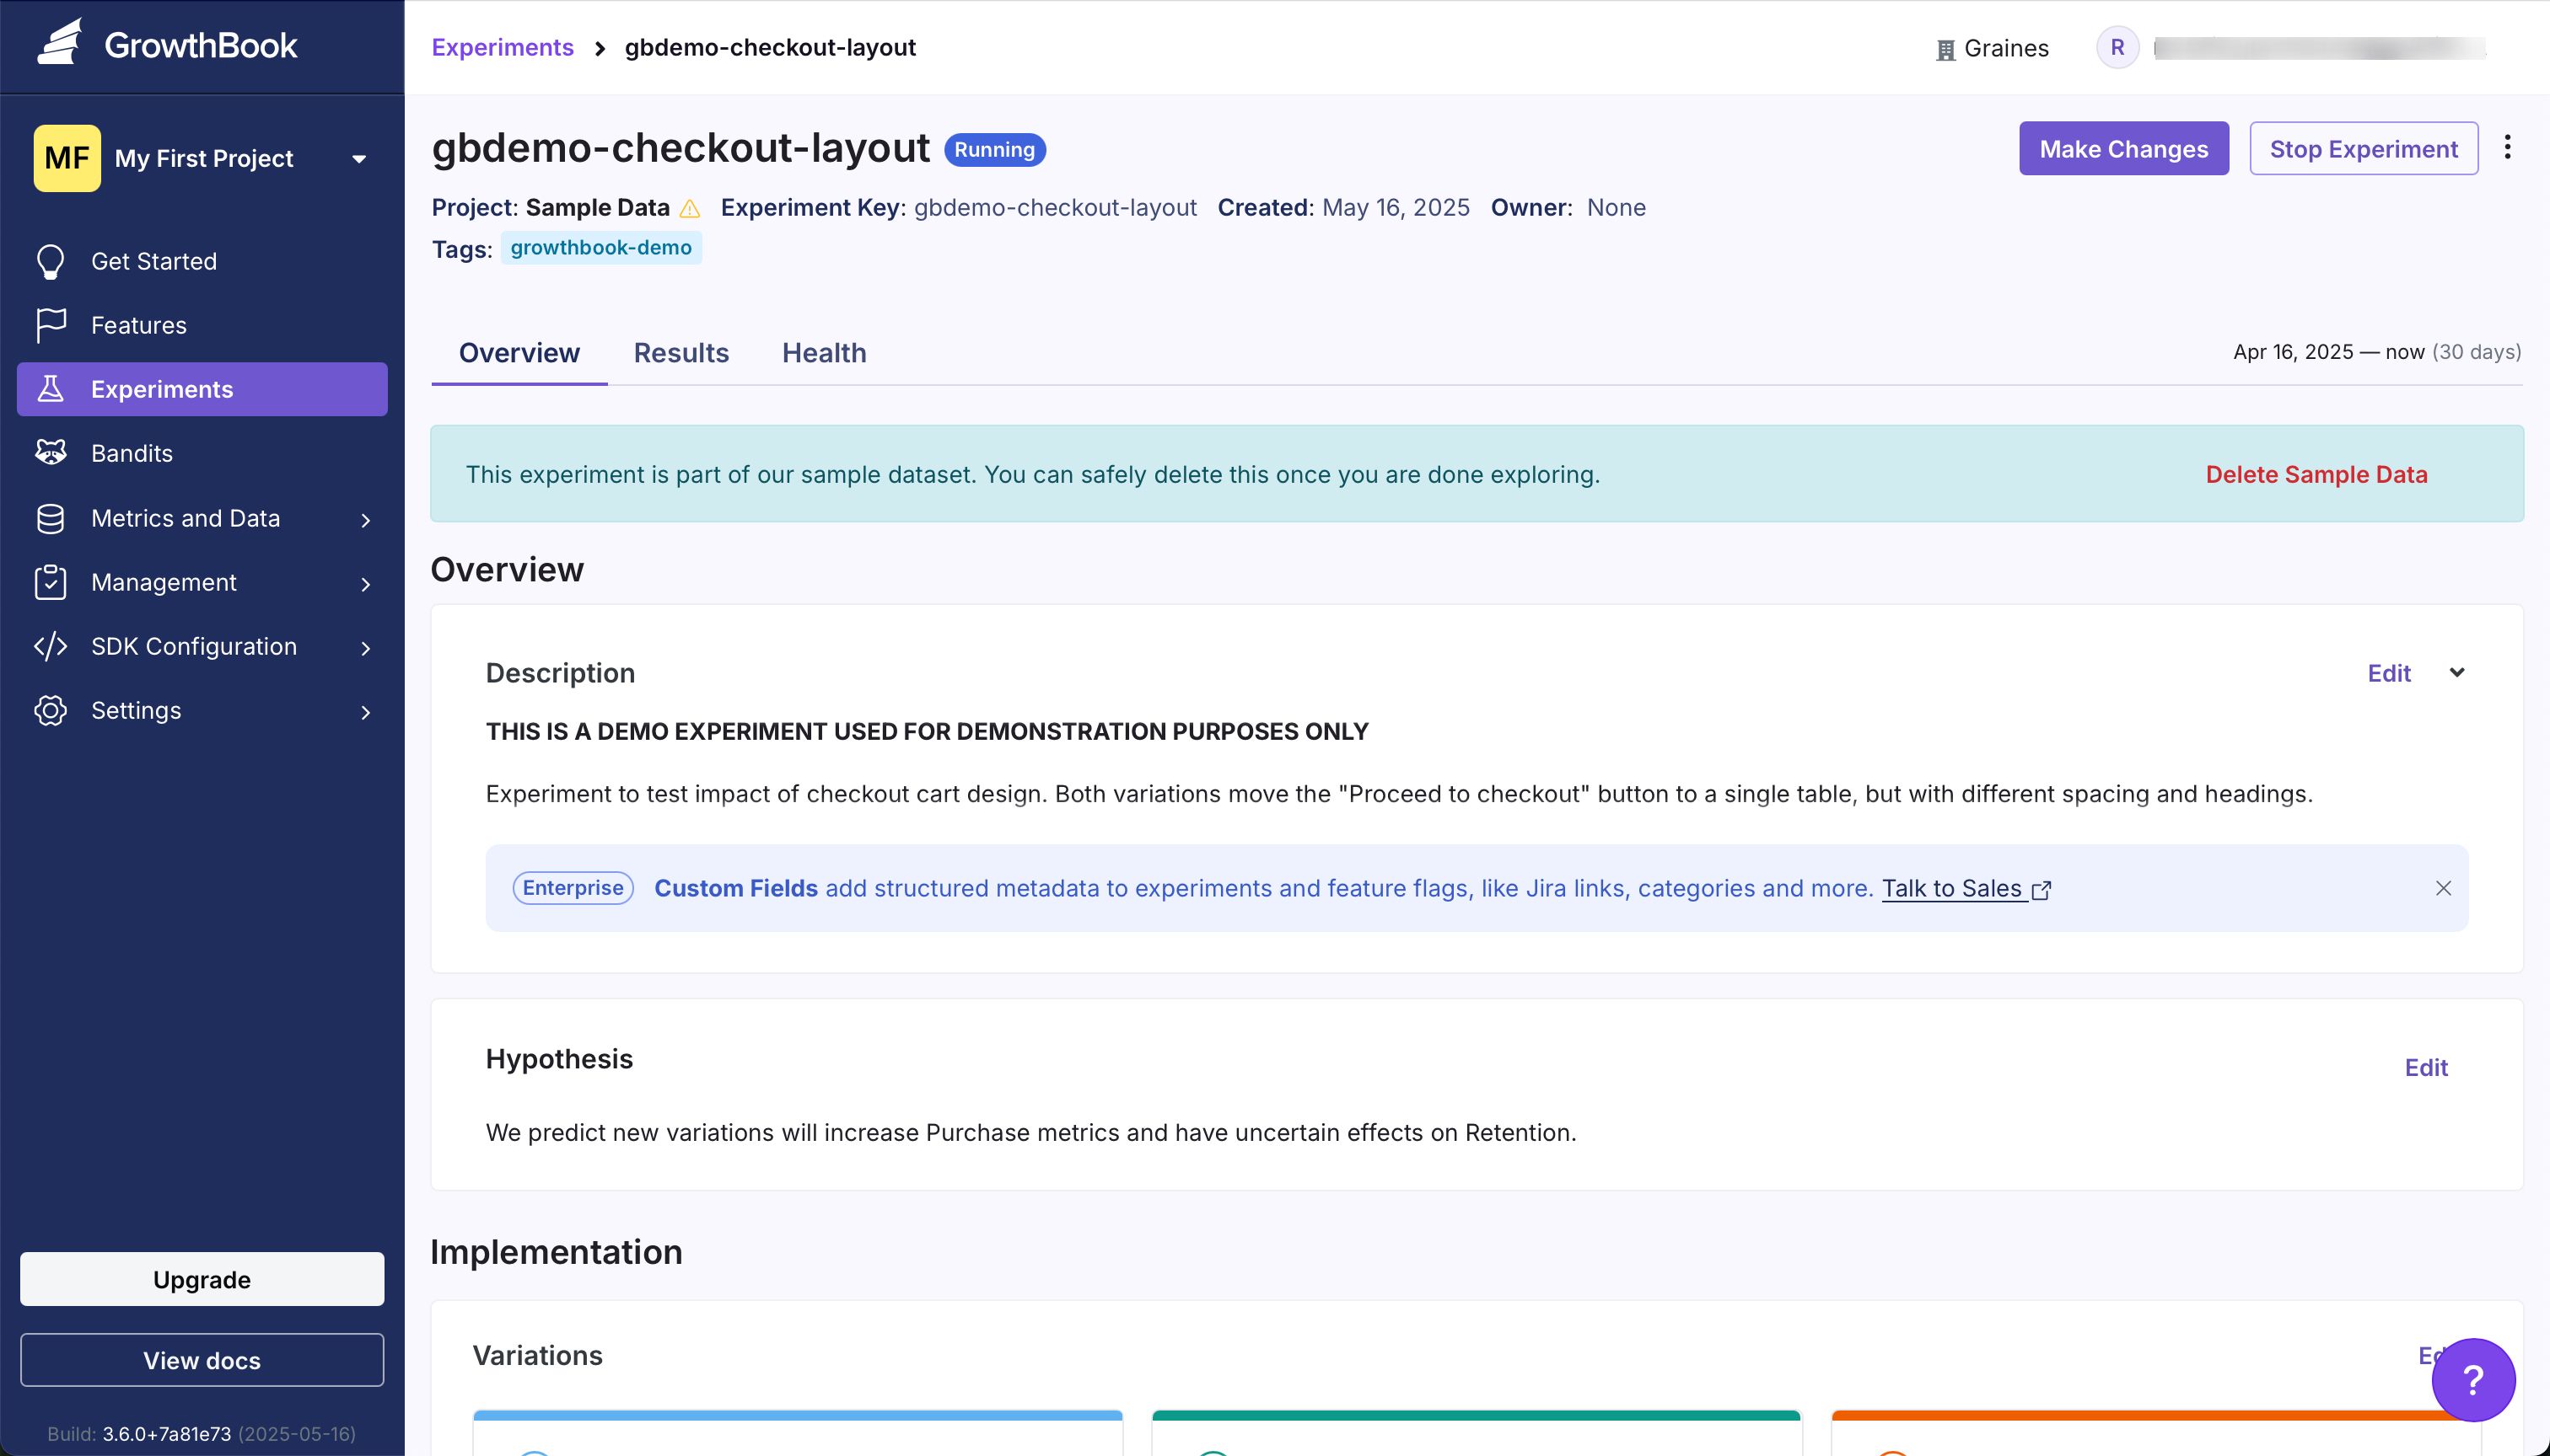
Task: Click the GrowthBook logo icon
Action: point(60,42)
